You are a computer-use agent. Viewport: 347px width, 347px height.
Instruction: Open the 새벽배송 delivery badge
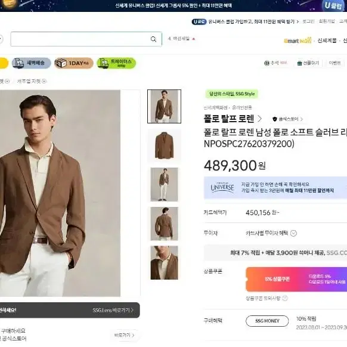click(32, 63)
